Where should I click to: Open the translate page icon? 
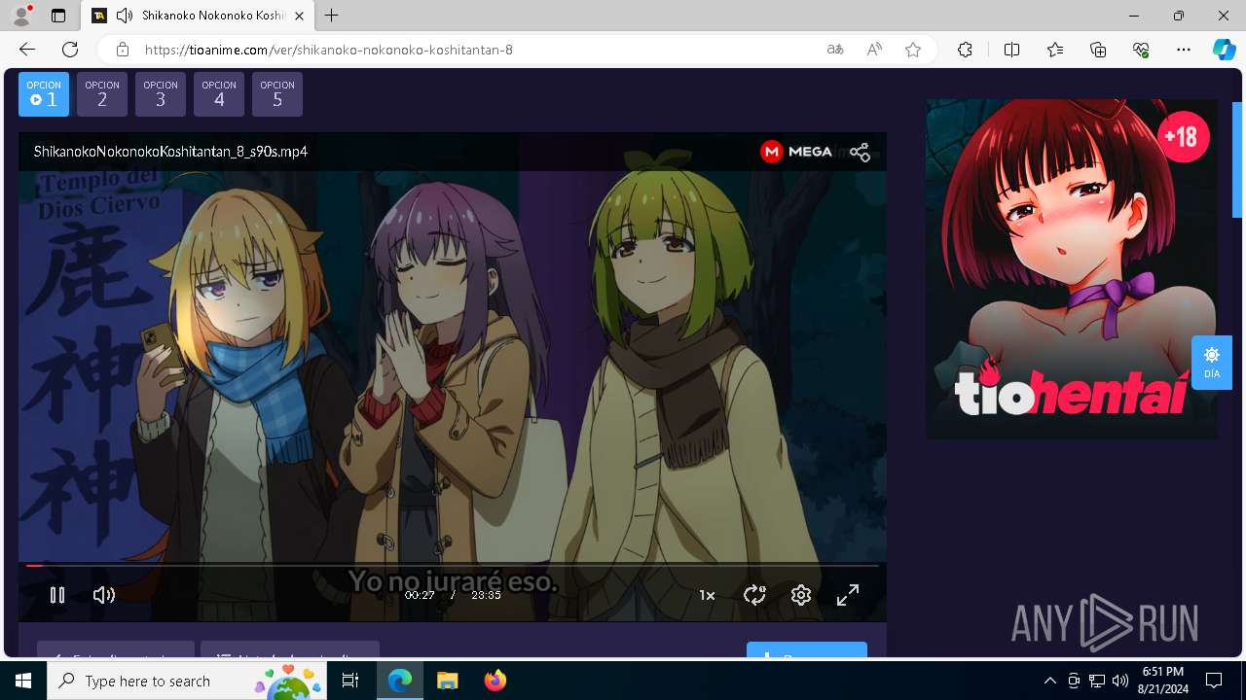(x=835, y=50)
